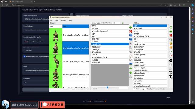Click the lower orange box icon in All Tags toolbar

(x=171, y=48)
